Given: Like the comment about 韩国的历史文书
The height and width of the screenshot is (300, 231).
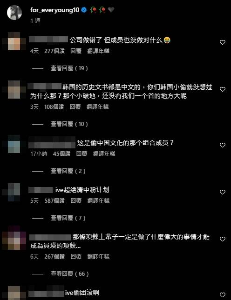Looking at the screenshot, I should 222,89.
